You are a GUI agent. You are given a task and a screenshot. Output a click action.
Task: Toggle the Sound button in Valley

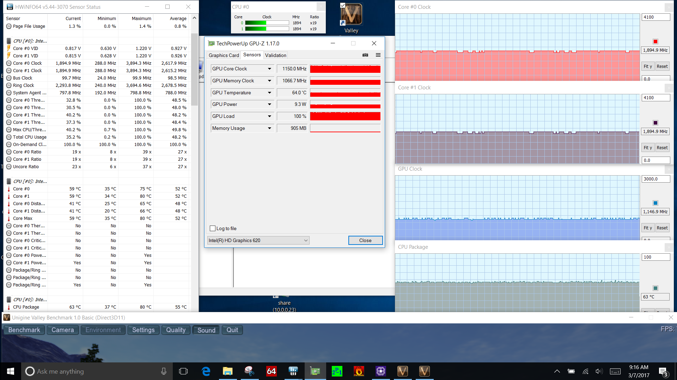[x=206, y=330]
